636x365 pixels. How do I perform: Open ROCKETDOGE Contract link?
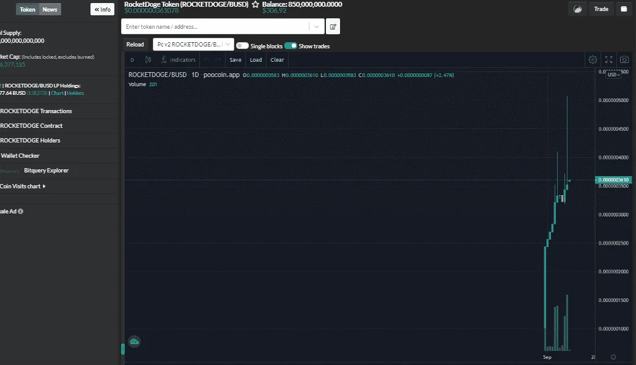31,126
